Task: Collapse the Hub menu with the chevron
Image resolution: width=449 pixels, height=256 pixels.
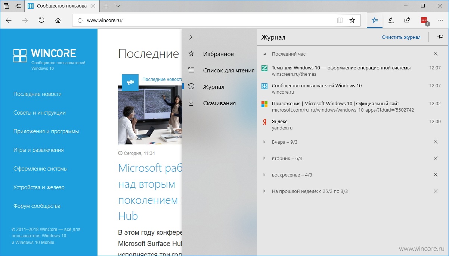Action: click(191, 37)
